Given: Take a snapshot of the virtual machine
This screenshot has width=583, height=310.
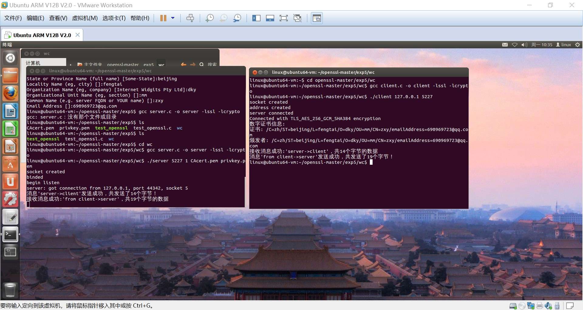Looking at the screenshot, I should (210, 18).
